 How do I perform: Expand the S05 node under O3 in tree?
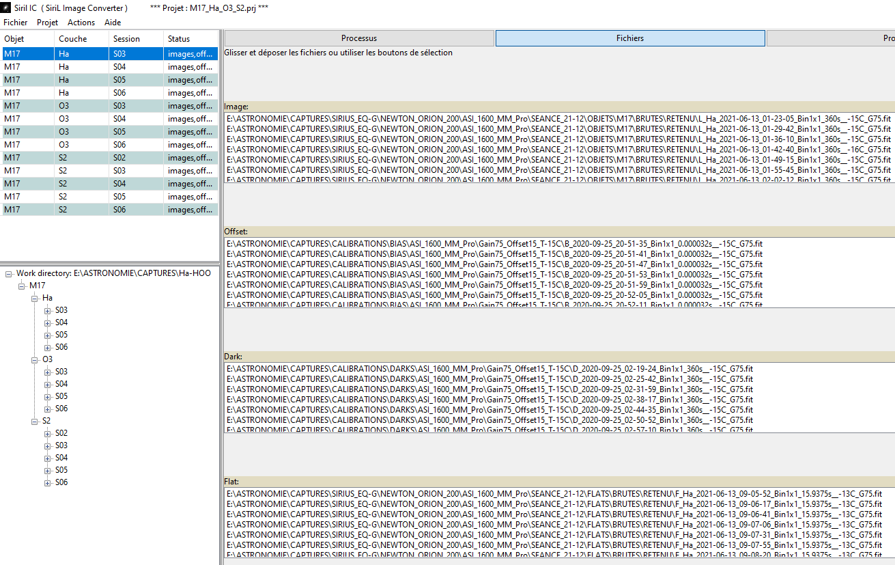[48, 396]
